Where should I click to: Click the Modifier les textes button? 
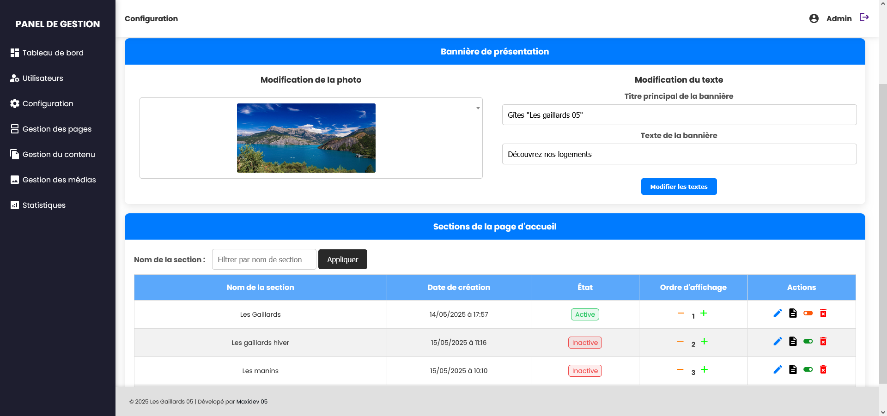pyautogui.click(x=679, y=187)
